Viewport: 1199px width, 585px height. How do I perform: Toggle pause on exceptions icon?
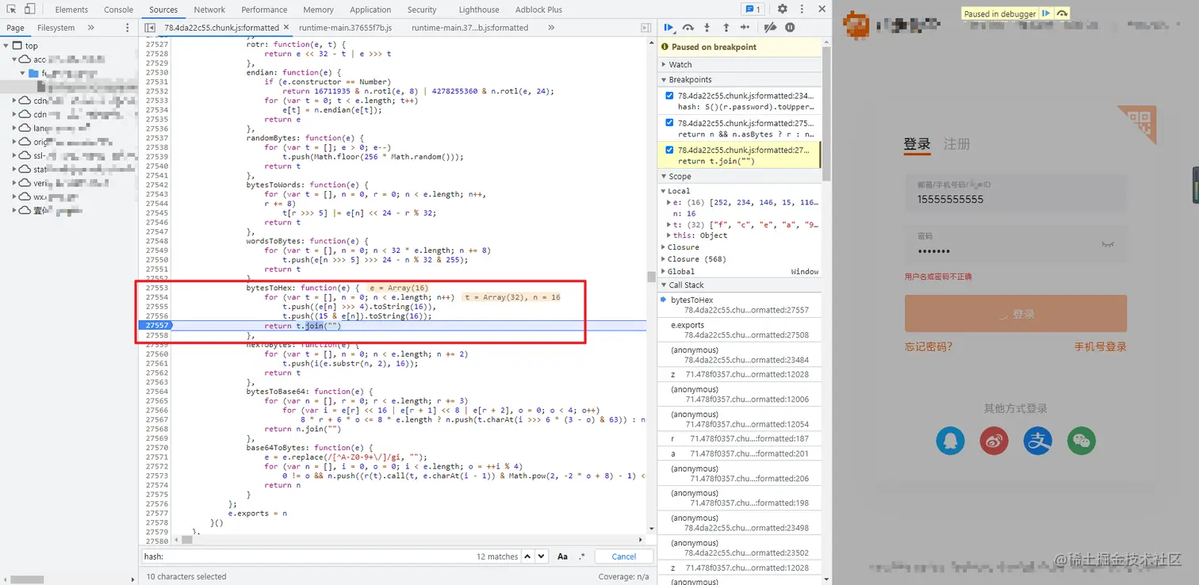[x=790, y=28]
